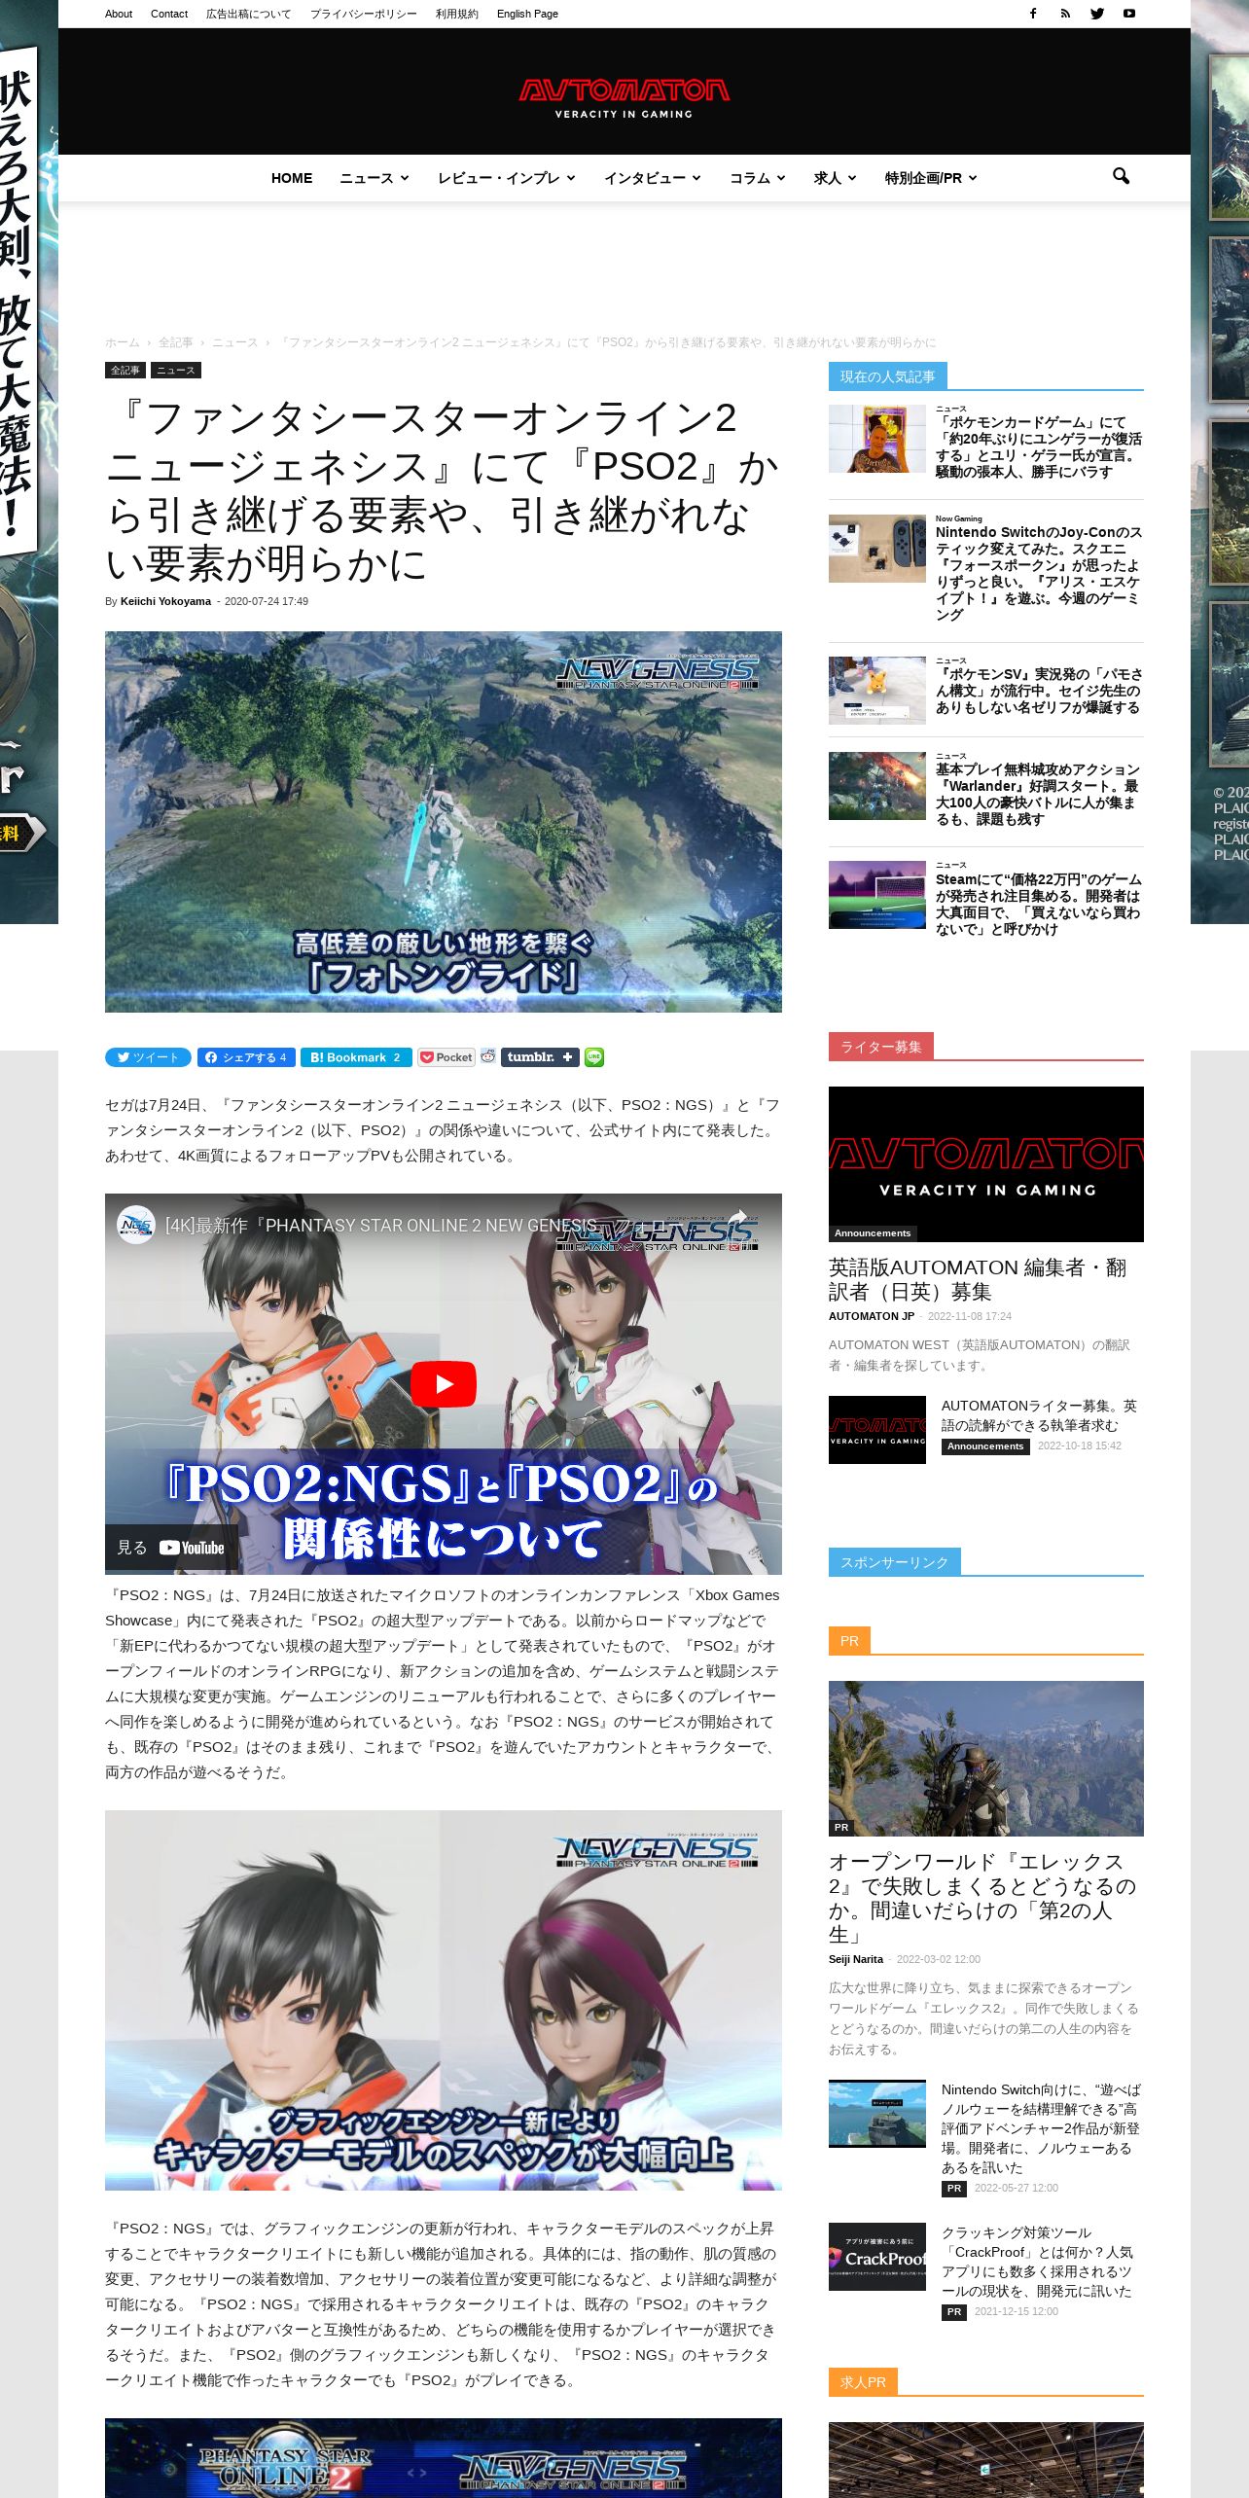Viewport: 1249px width, 2498px height.
Task: Switch to English Page
Action: 527,14
